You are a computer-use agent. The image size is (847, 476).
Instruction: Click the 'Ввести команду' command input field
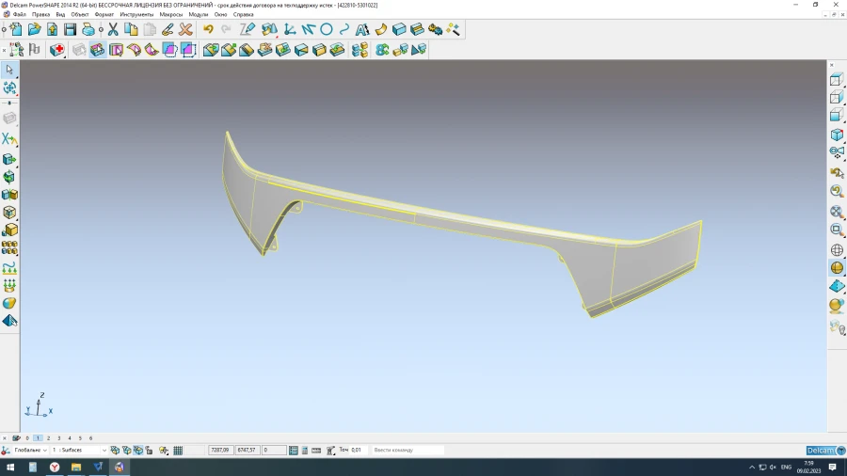[x=407, y=451]
